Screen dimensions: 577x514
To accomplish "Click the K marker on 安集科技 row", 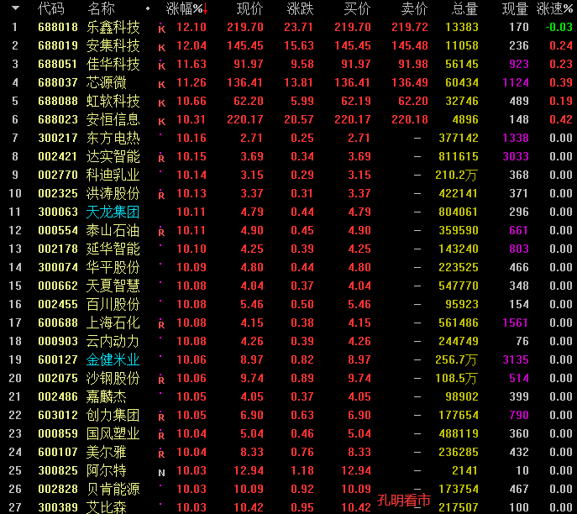I will click(161, 47).
